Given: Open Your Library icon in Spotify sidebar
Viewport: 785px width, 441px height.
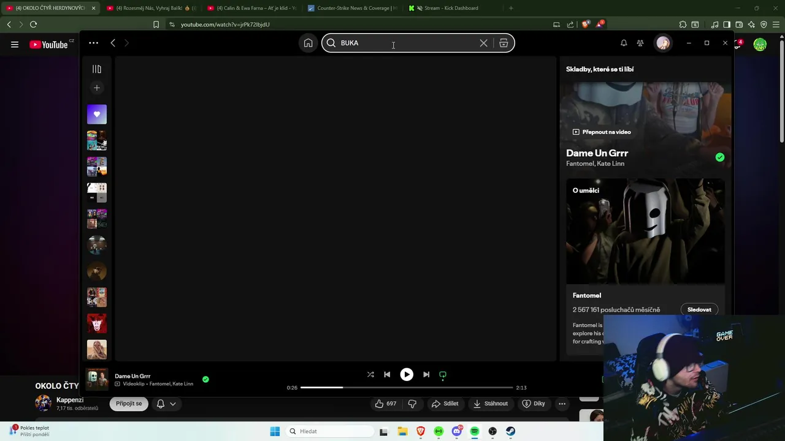Looking at the screenshot, I should [x=96, y=69].
